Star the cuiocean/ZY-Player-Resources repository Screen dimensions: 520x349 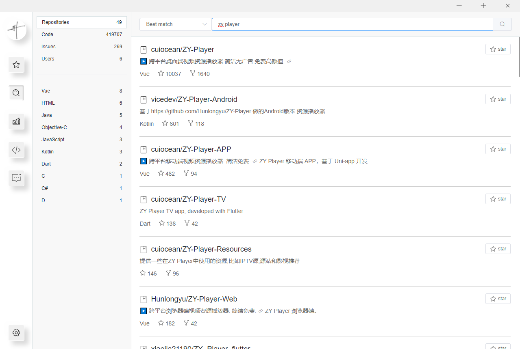click(498, 249)
